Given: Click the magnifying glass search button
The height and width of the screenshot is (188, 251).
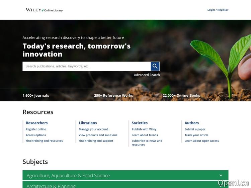Looking at the screenshot, I should click(155, 66).
